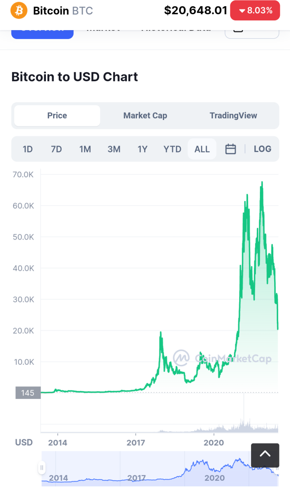This screenshot has width=290, height=488.
Task: Switch to the TradingView tab
Action: (x=233, y=115)
